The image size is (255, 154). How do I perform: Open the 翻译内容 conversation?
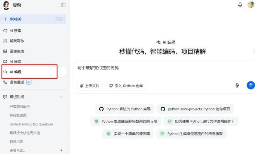coord(16,142)
